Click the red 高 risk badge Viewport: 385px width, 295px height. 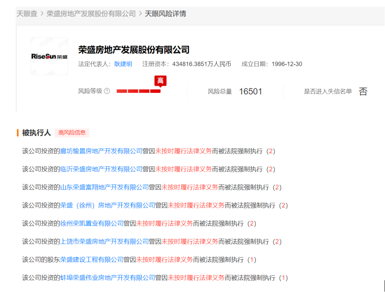160,81
